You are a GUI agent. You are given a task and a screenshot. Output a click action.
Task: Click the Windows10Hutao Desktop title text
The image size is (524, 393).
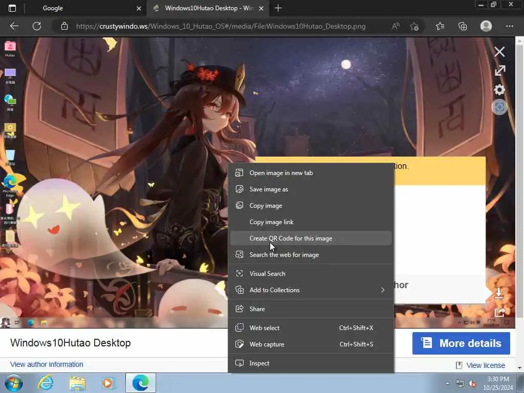click(x=71, y=343)
